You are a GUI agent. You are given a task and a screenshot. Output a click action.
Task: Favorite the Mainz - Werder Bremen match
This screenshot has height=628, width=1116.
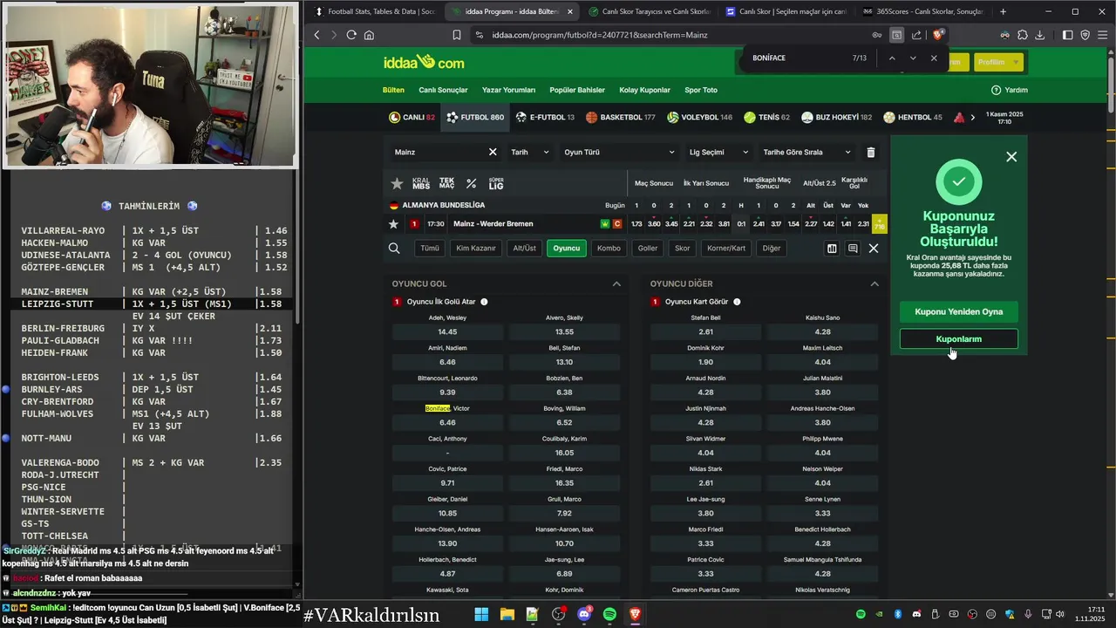[394, 224]
